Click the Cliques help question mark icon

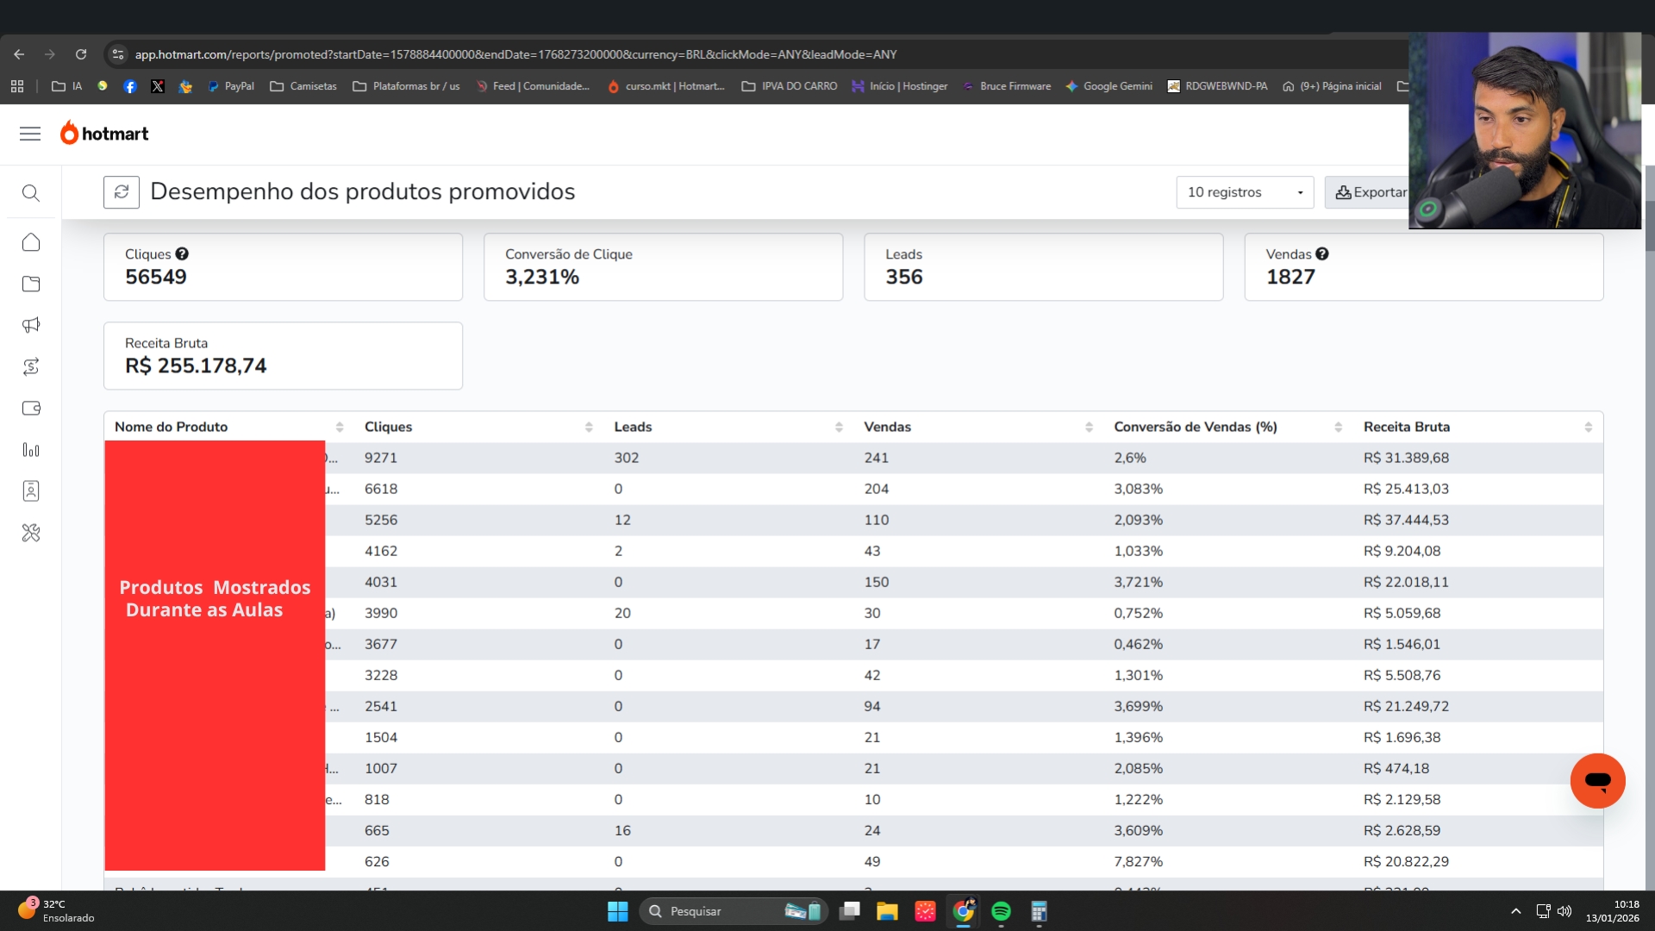click(x=182, y=254)
